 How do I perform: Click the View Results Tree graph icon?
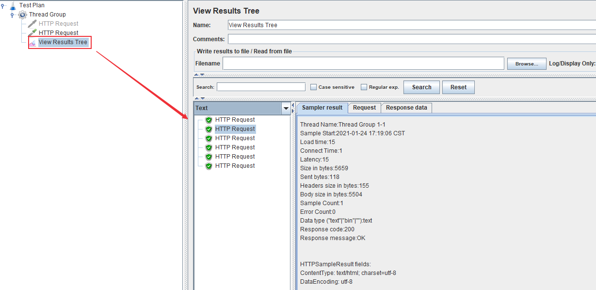pos(32,42)
